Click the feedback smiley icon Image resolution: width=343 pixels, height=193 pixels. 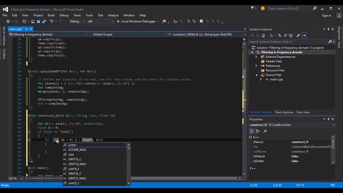pyautogui.click(x=263, y=9)
